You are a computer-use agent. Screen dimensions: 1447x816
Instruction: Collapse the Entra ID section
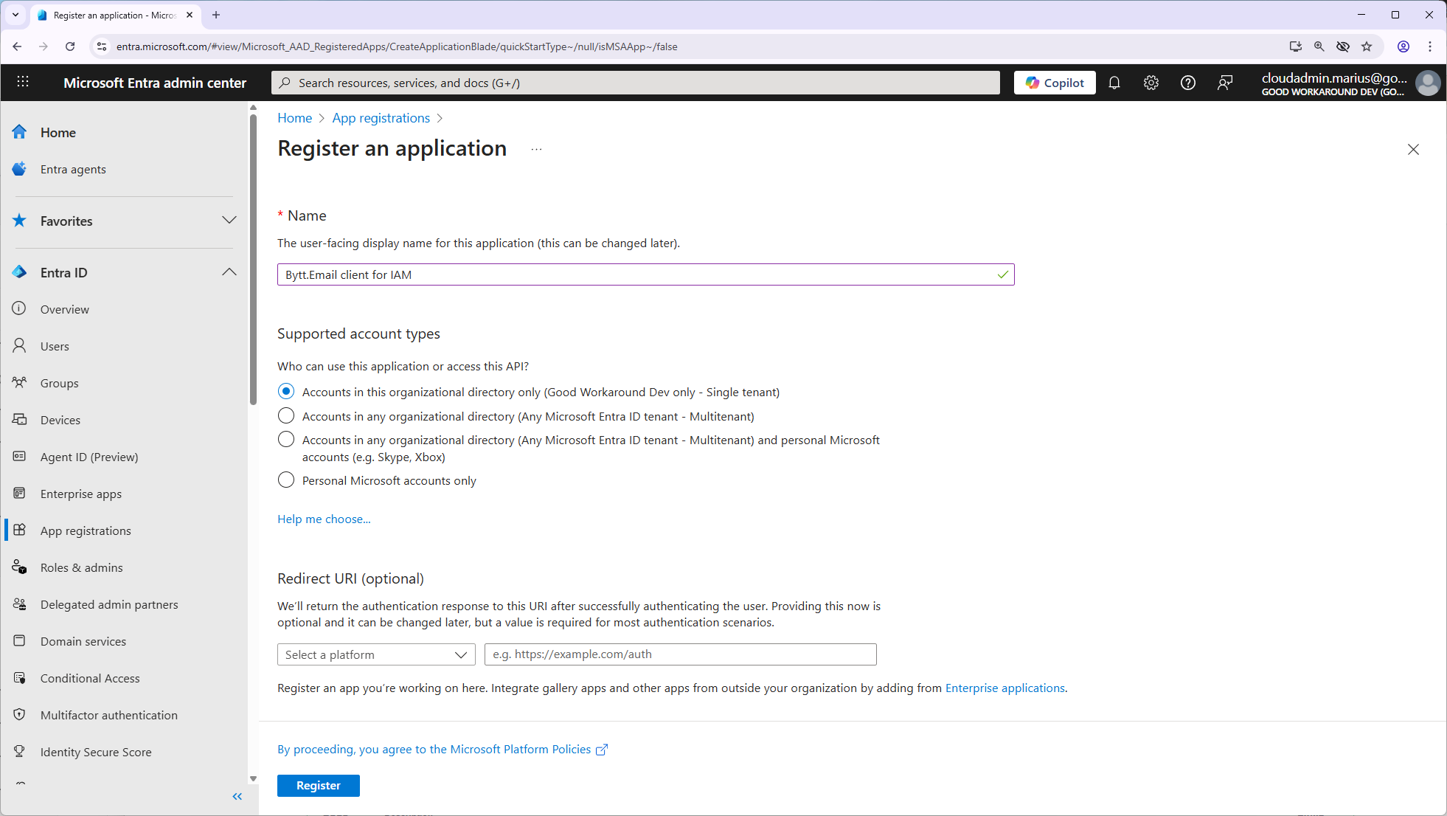click(x=229, y=272)
